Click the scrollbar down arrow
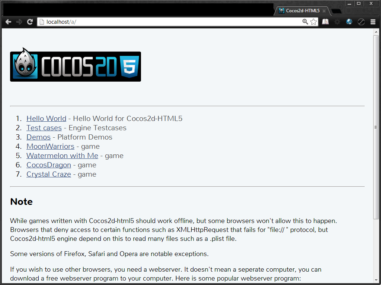Viewport: 381px width, 285px height. [x=376, y=281]
